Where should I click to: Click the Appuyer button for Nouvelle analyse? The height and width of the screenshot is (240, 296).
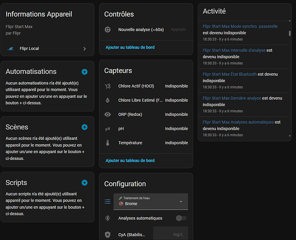[178, 29]
